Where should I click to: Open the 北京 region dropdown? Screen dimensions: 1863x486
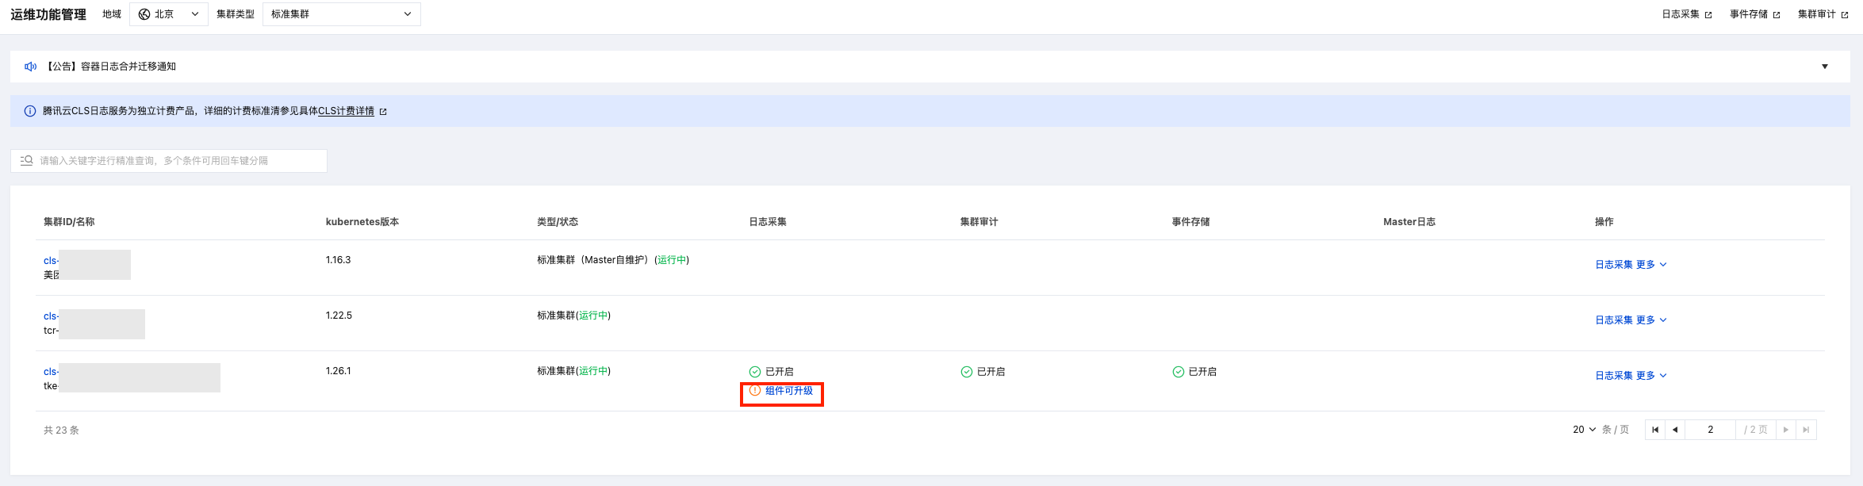tap(168, 14)
